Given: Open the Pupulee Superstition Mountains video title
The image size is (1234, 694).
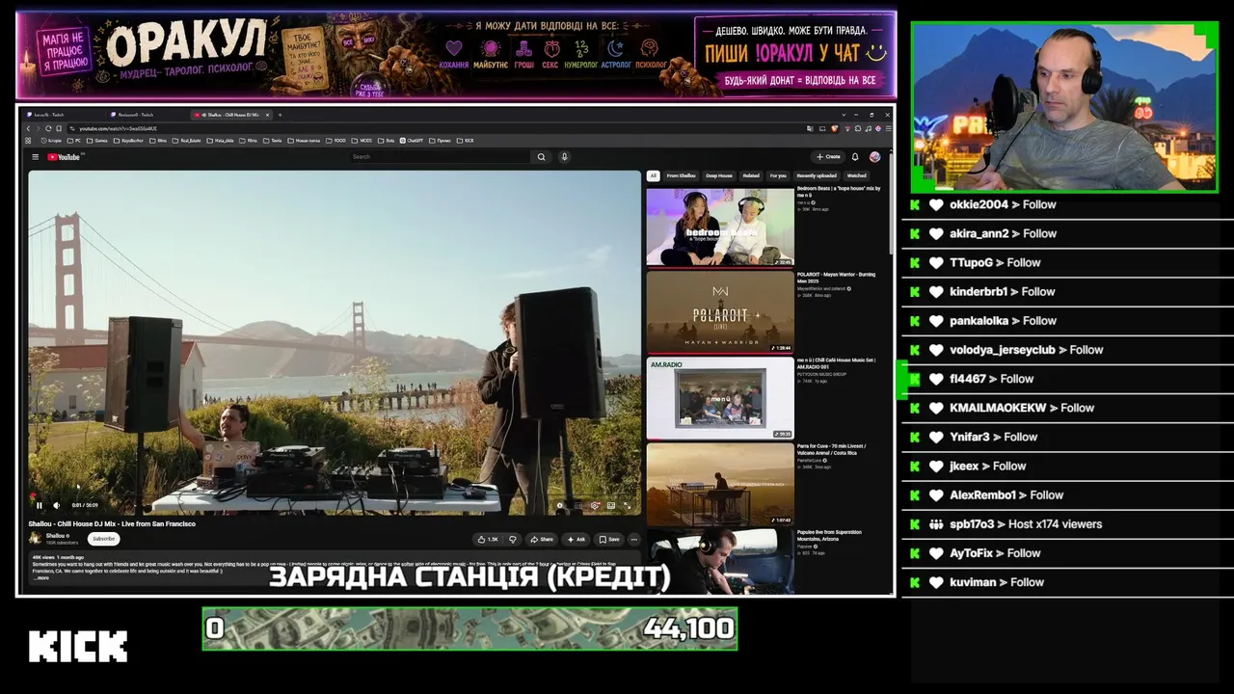Looking at the screenshot, I should [829, 535].
